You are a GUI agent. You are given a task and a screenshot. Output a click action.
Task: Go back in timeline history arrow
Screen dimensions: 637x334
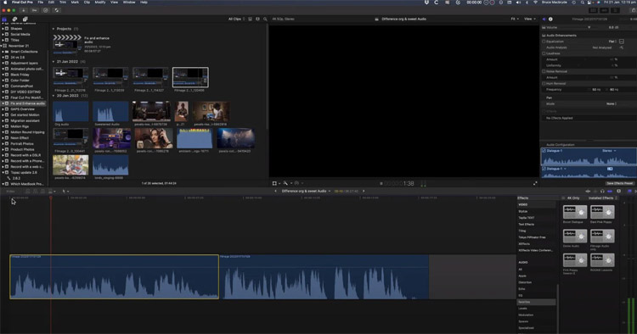275,191
